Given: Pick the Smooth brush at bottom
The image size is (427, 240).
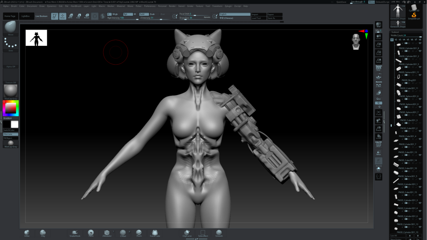Looking at the screenshot, I should coord(219,232).
